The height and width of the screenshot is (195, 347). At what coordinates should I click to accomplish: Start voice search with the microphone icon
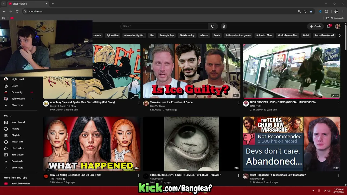coord(224,26)
